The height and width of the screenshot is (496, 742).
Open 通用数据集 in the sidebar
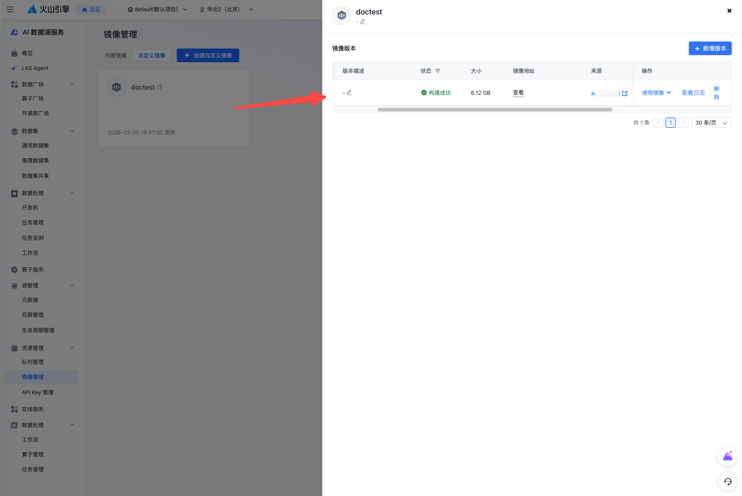[x=35, y=146]
